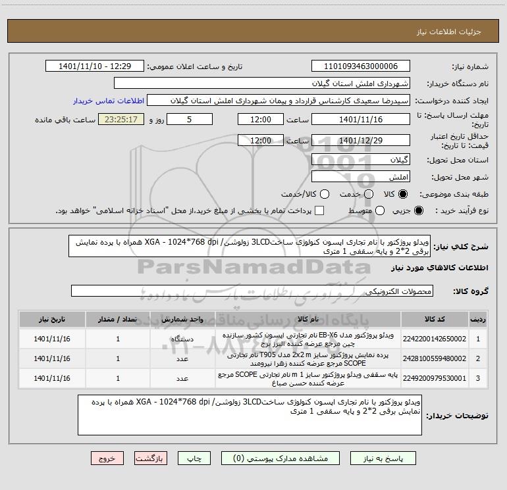
Task: Click the buyer name field شهرداری املش
Action: pos(262,84)
